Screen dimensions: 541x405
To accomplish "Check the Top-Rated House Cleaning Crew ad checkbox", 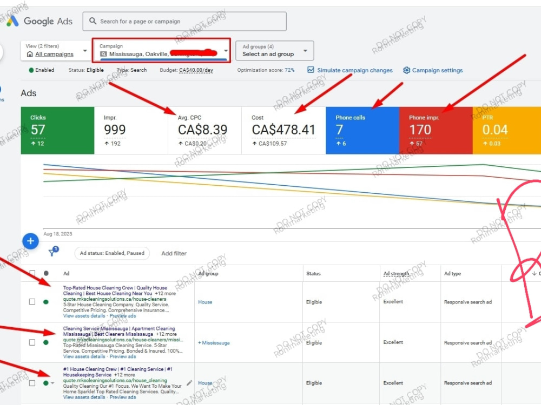I will pos(32,302).
